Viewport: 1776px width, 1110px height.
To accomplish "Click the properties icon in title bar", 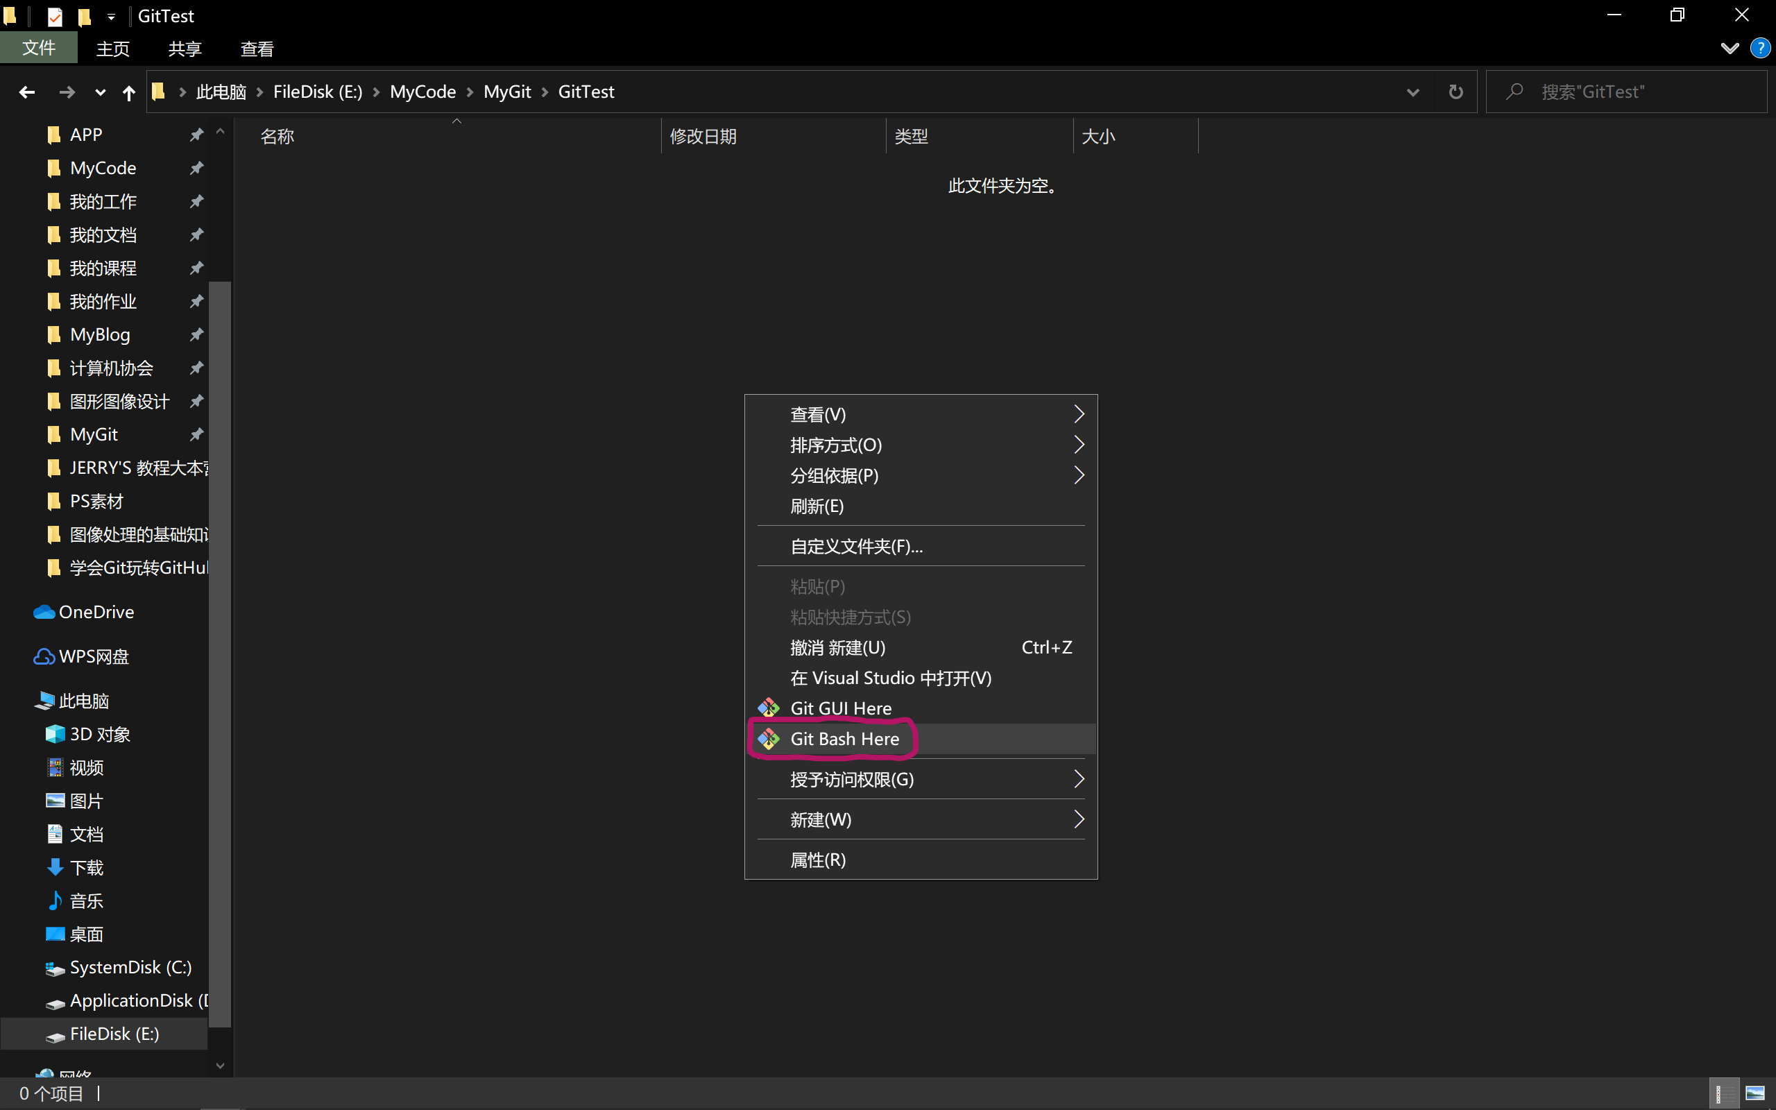I will [x=55, y=16].
